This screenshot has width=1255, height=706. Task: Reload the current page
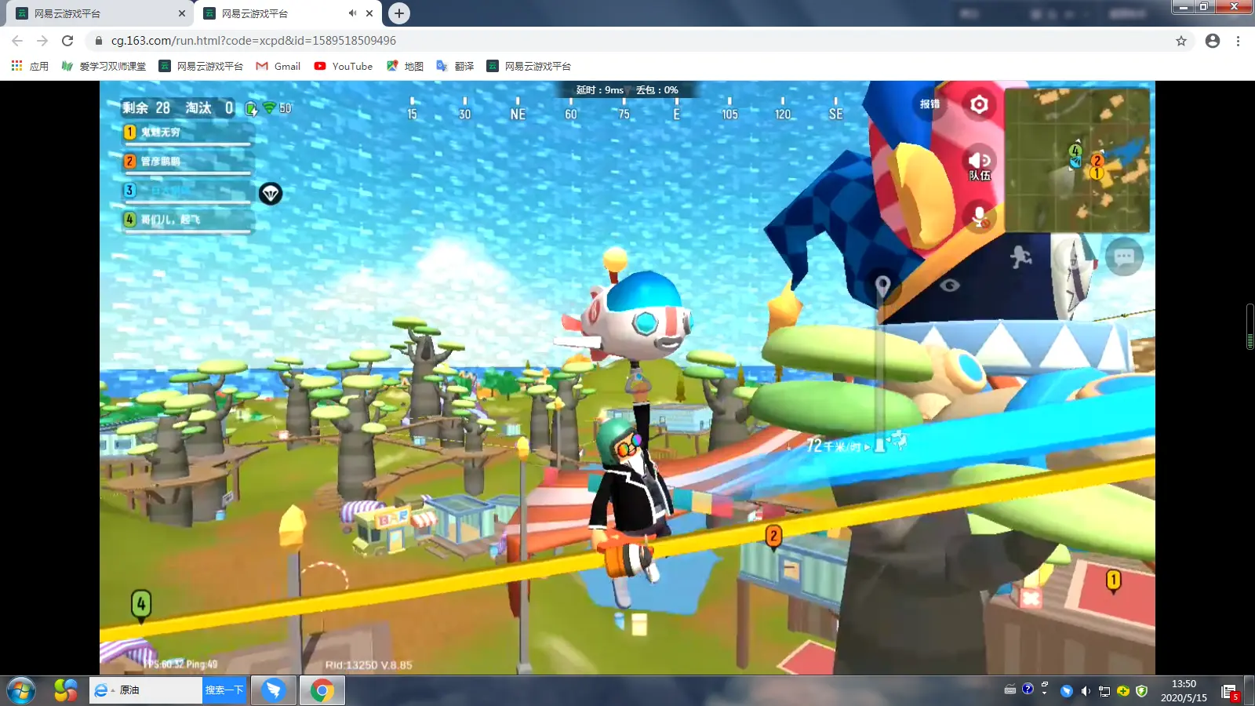coord(67,41)
